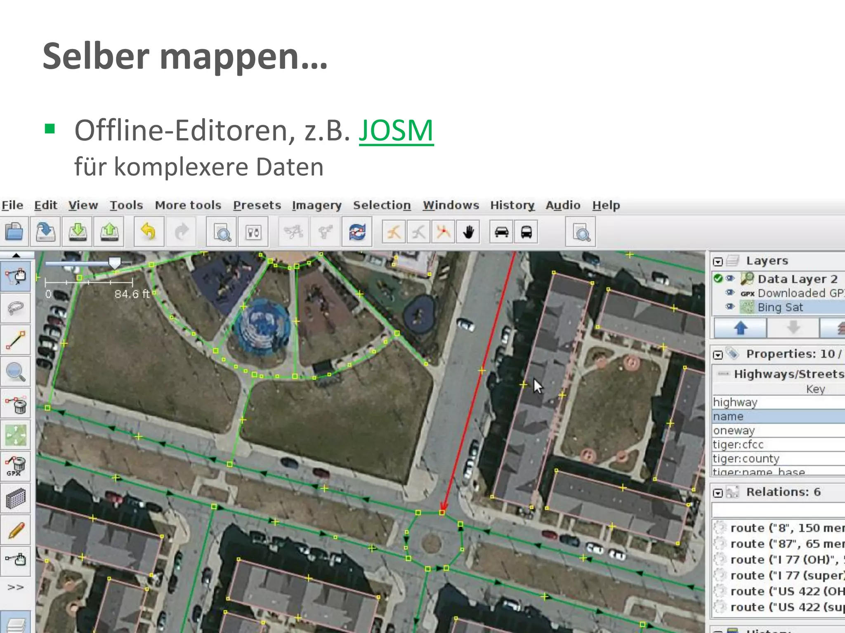This screenshot has width=845, height=633.
Task: Select the tiger:county key row
Action: (779, 458)
